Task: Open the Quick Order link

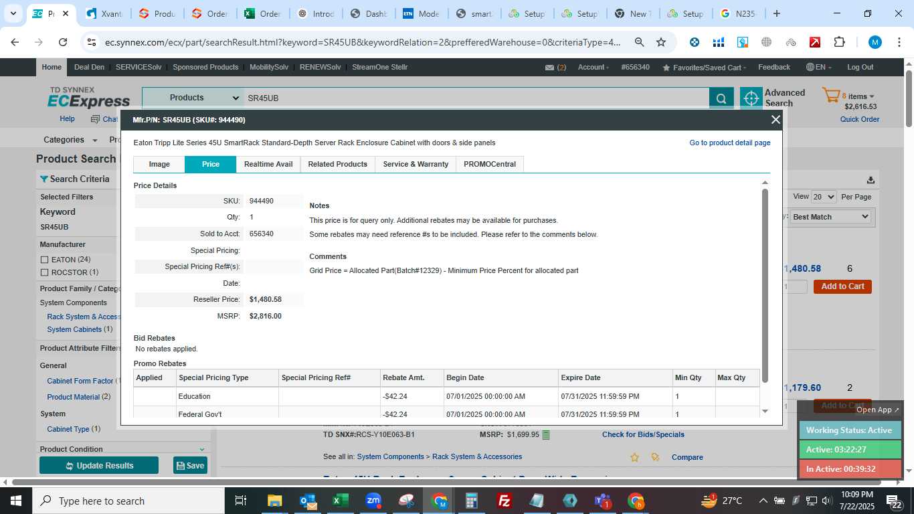Action: click(x=860, y=120)
